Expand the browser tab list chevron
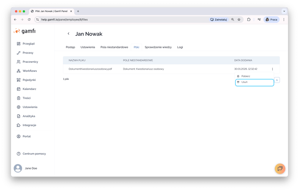 click(x=284, y=11)
